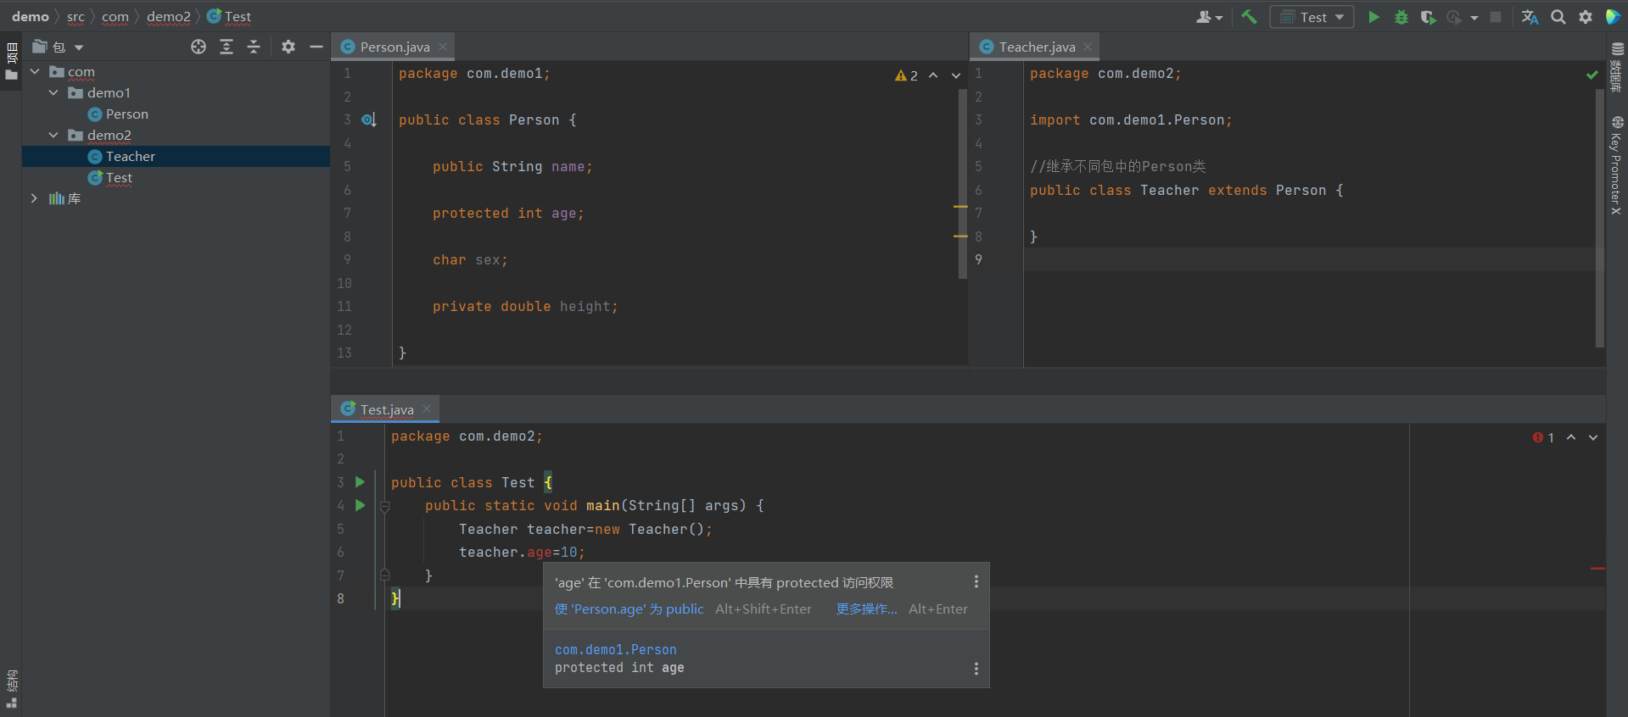The width and height of the screenshot is (1628, 717).
Task: Open Search Everywhere magnifier icon
Action: click(x=1558, y=17)
